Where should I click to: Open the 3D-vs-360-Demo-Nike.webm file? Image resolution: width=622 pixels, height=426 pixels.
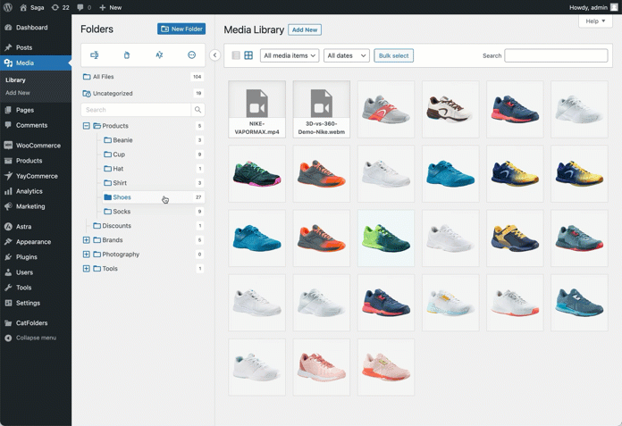[322, 109]
